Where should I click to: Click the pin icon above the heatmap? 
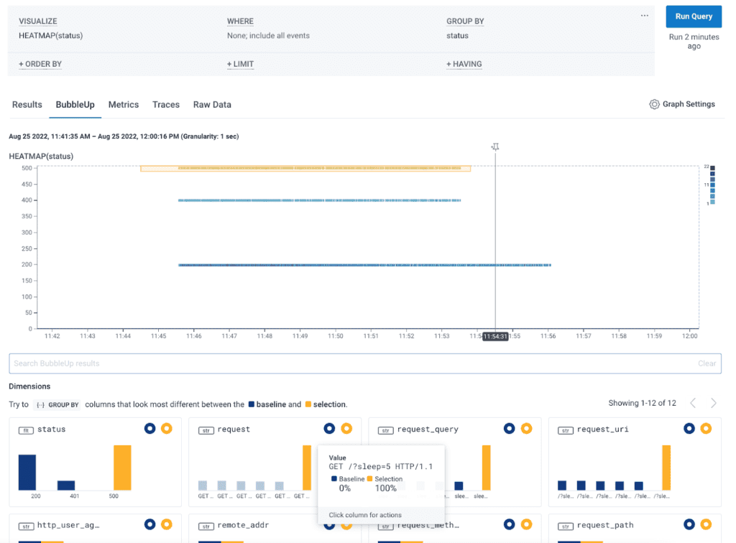click(495, 147)
